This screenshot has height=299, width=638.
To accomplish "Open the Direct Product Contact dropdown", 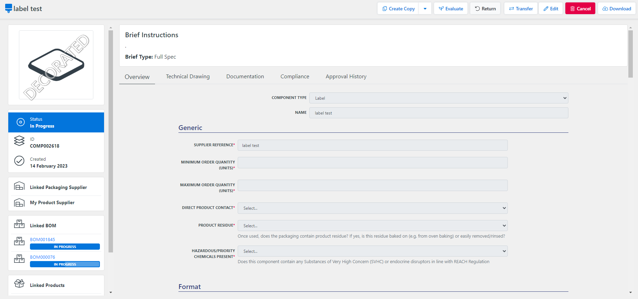I will [372, 208].
